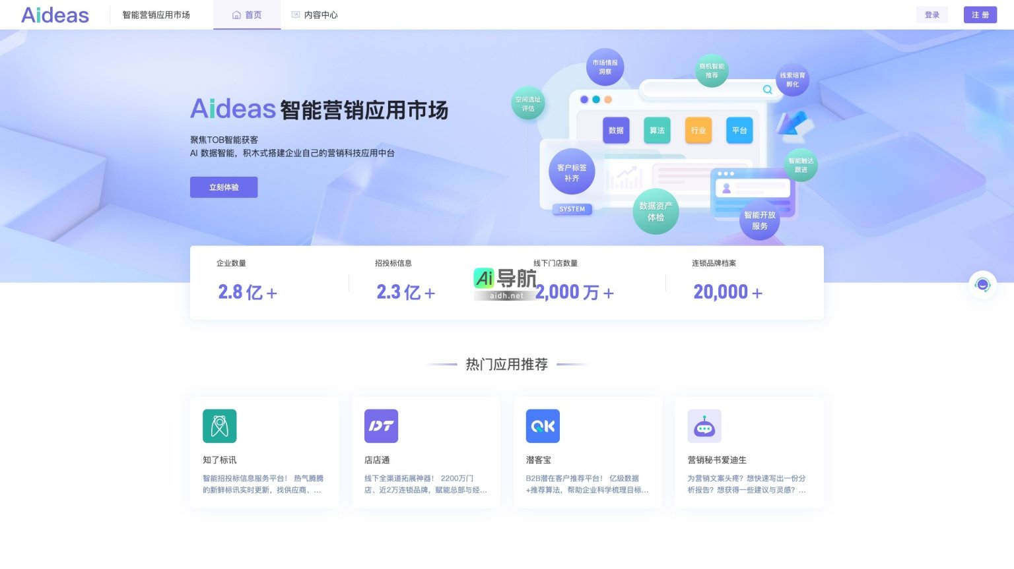Image resolution: width=1014 pixels, height=569 pixels.
Task: Open the 内容中心 tab
Action: (x=315, y=15)
